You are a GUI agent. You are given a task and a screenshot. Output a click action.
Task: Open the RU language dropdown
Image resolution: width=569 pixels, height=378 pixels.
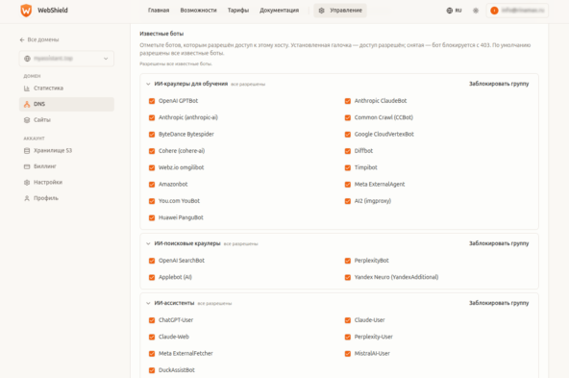click(454, 11)
